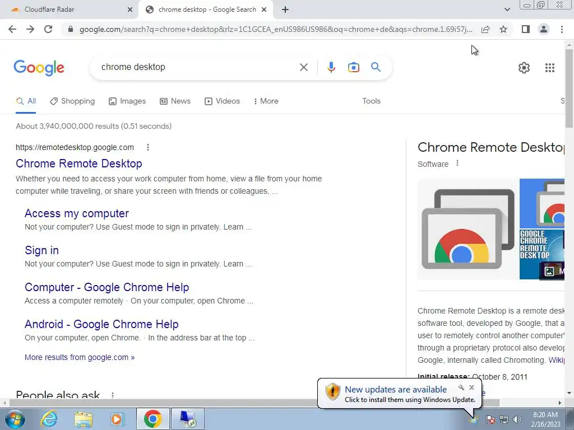This screenshot has height=430, width=574.
Task: Select the Images results tab
Action: [127, 101]
